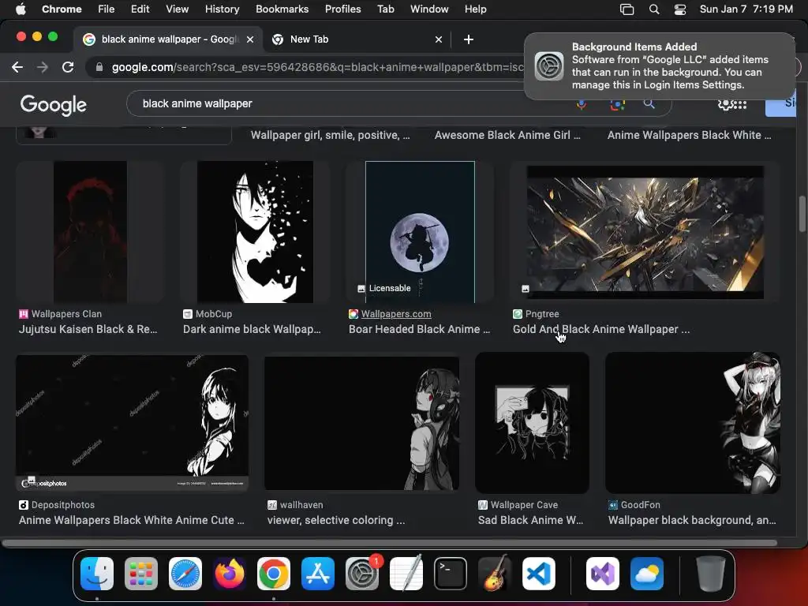Open Boar Headed Black Anime result title
Screen dimensions: 808x606
pyautogui.click(x=420, y=329)
